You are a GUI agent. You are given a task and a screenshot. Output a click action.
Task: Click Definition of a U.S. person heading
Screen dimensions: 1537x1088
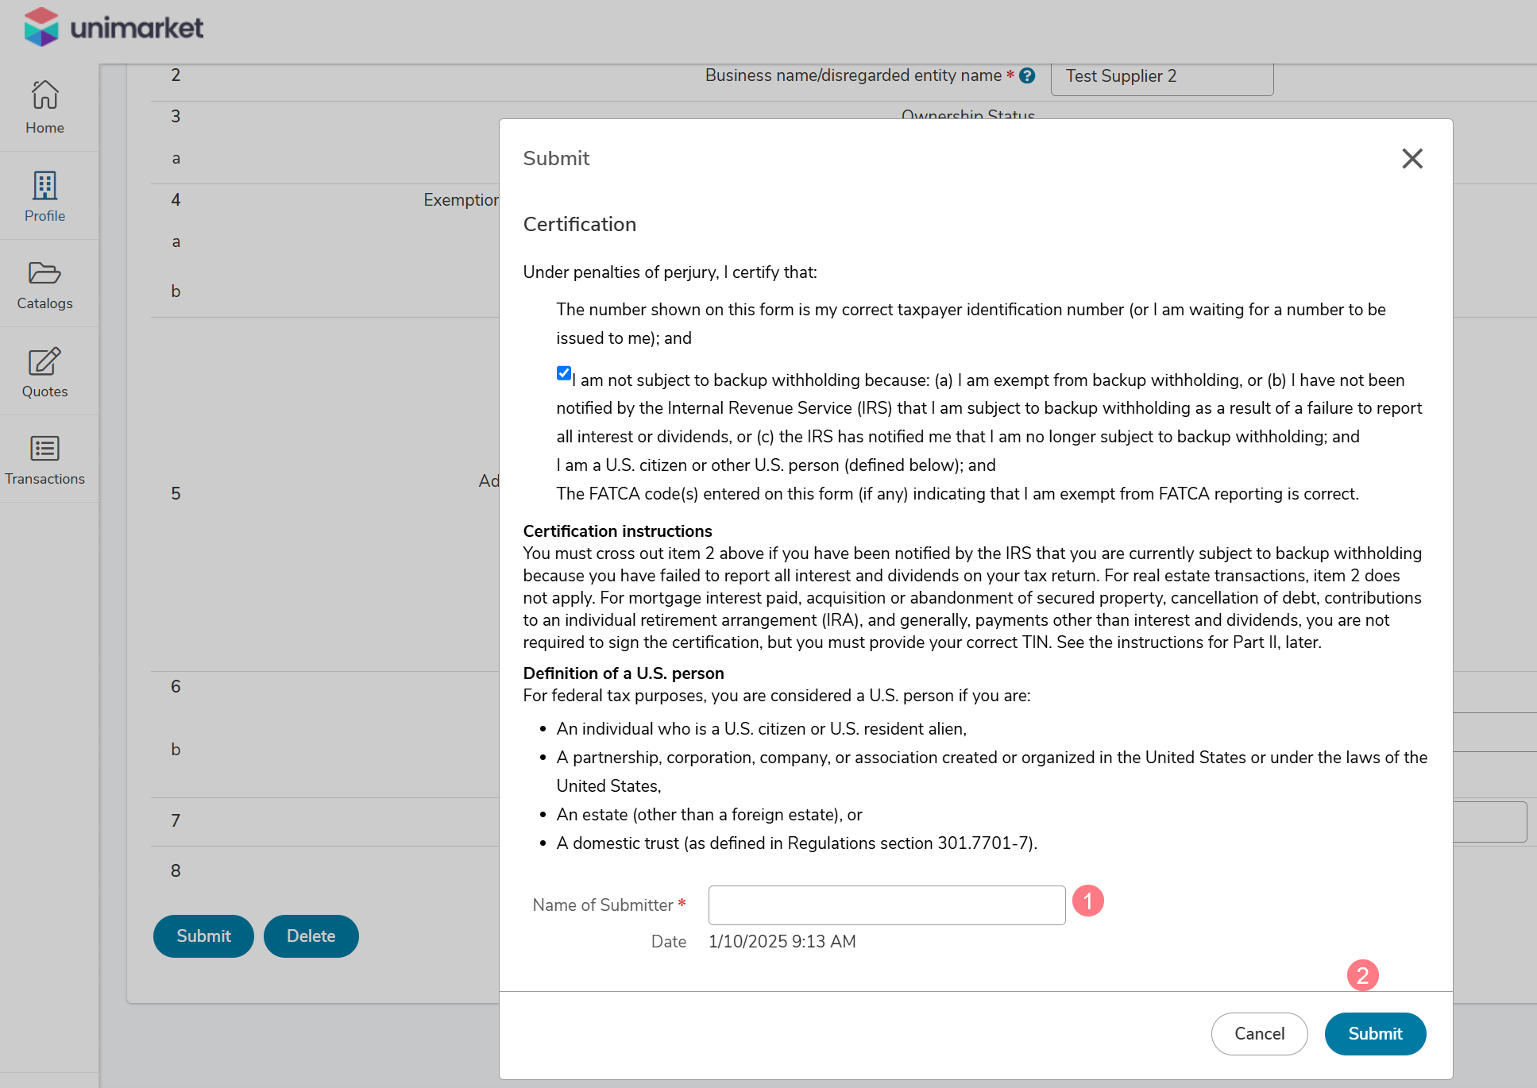pyautogui.click(x=623, y=673)
